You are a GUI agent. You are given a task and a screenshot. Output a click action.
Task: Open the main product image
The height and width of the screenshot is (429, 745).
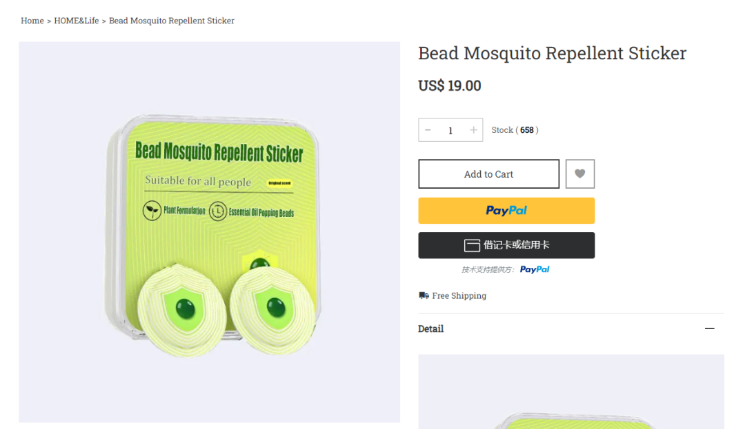pyautogui.click(x=209, y=232)
